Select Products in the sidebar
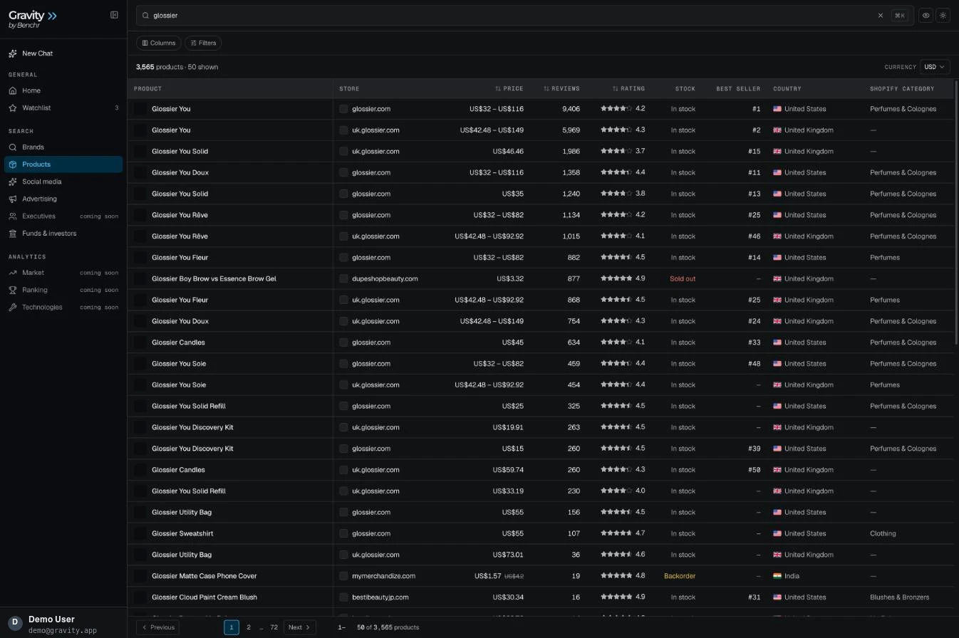The width and height of the screenshot is (959, 638). [x=63, y=164]
